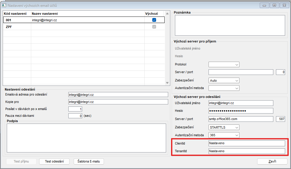The height and width of the screenshot is (169, 291).
Task: Open the receiving Zabezpečení dropdown showing Auto
Action: (x=224, y=81)
